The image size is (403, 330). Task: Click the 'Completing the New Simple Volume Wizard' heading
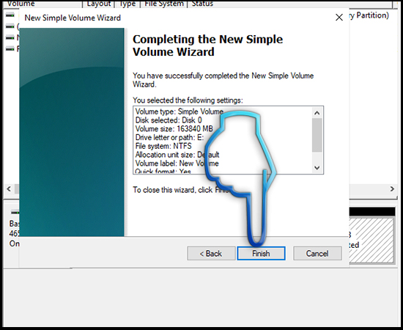coord(207,45)
